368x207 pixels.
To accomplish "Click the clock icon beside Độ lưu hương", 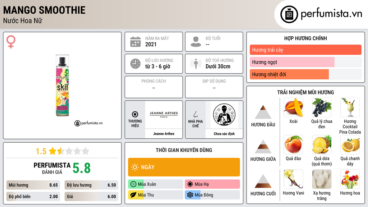I will (x=135, y=64).
